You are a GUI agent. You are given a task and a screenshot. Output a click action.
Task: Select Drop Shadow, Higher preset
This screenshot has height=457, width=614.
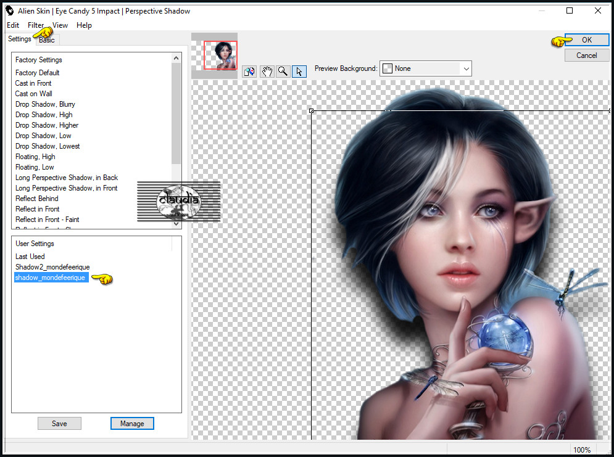(x=47, y=125)
